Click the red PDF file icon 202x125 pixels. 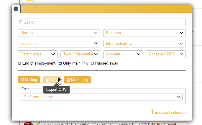(28, 124)
